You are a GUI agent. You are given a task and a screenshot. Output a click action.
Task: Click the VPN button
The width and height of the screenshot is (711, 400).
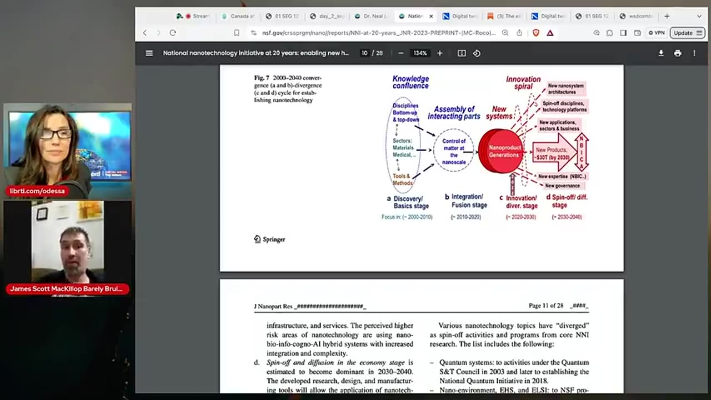point(657,33)
